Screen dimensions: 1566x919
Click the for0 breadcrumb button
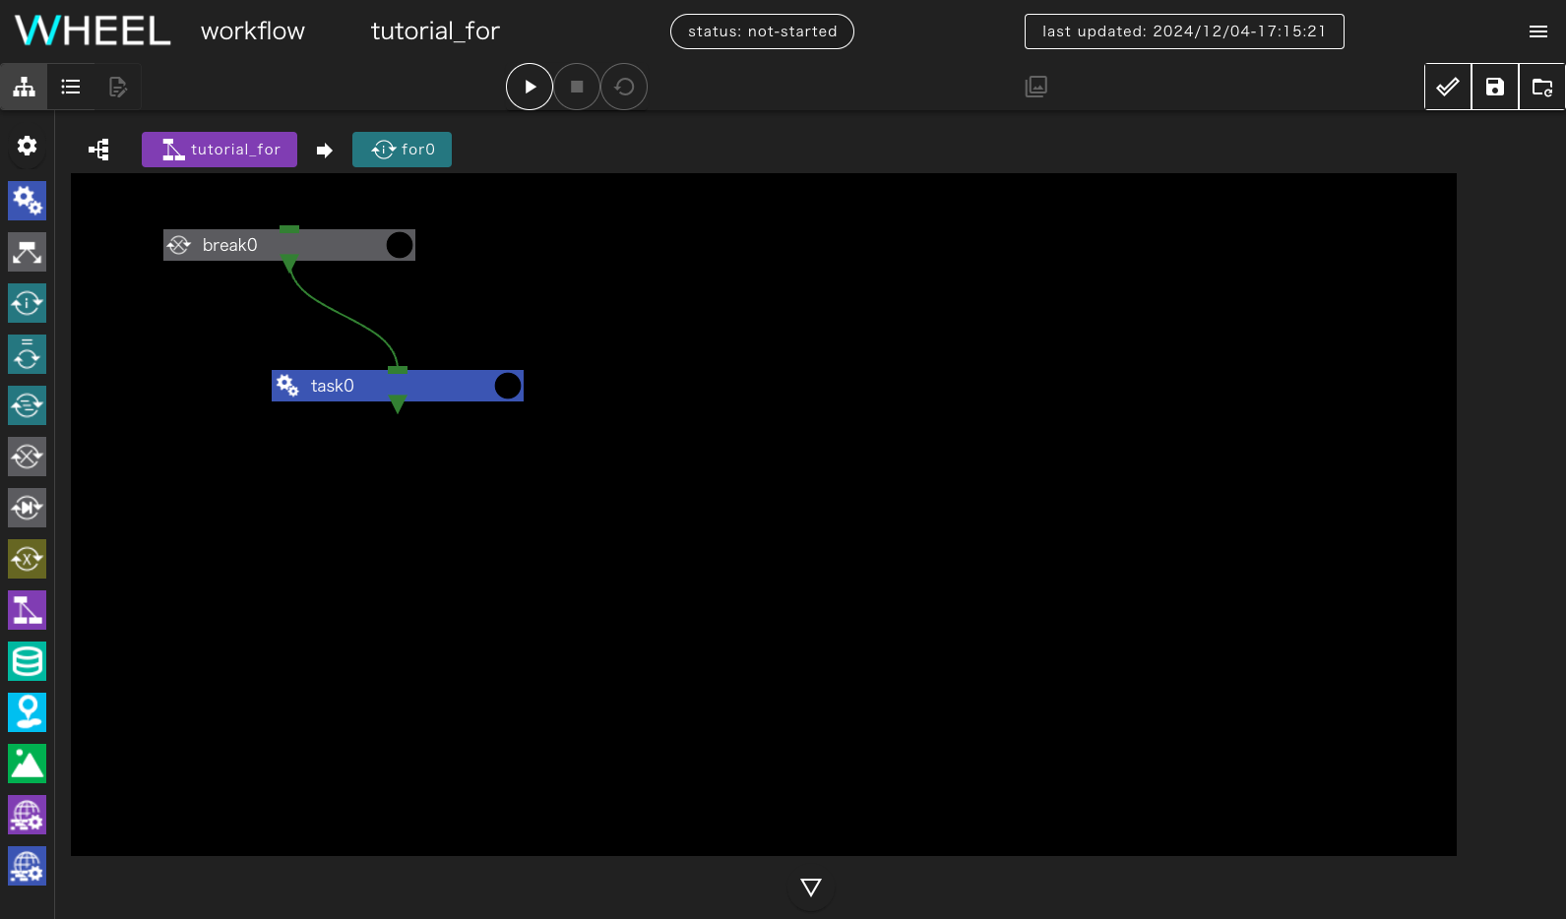[402, 150]
